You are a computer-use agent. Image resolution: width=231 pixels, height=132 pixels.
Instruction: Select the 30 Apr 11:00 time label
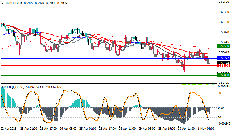(x=187, y=129)
